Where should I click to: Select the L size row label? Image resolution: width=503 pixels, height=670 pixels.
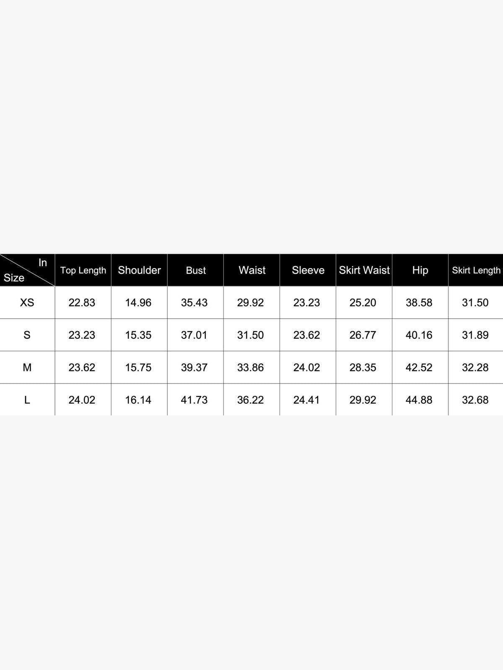27,400
